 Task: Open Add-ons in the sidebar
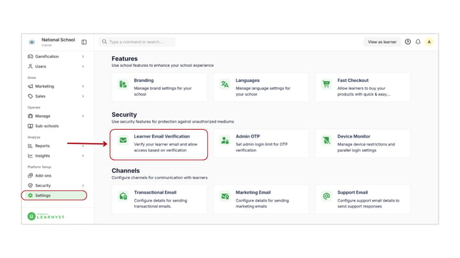point(43,176)
